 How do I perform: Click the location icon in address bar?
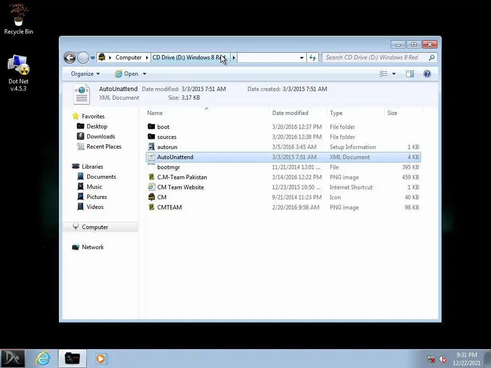pyautogui.click(x=102, y=57)
